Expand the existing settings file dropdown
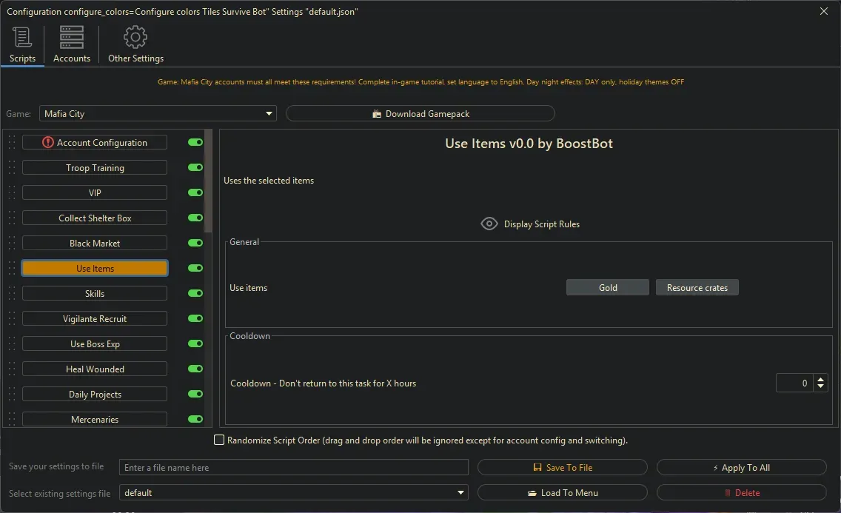The width and height of the screenshot is (841, 513). coord(460,492)
